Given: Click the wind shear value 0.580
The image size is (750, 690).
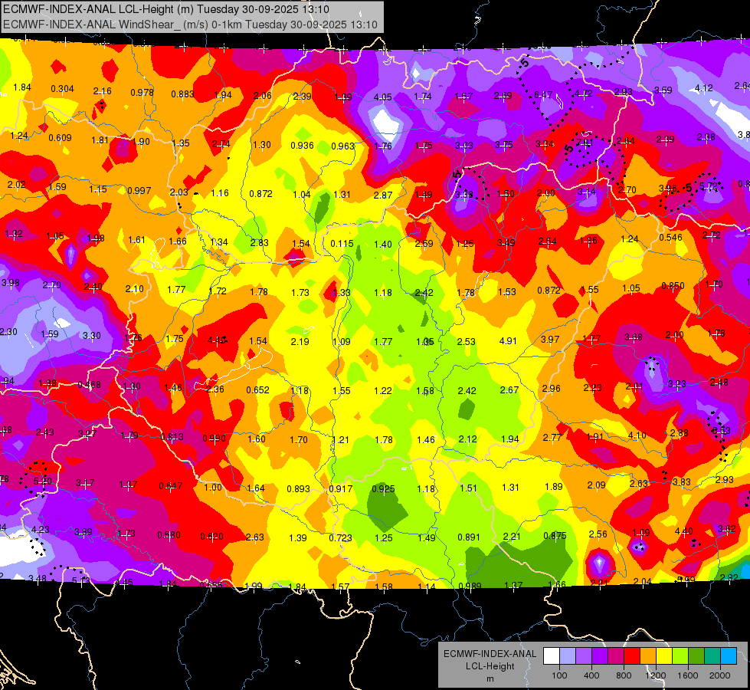Looking at the screenshot, I should click(x=169, y=535).
